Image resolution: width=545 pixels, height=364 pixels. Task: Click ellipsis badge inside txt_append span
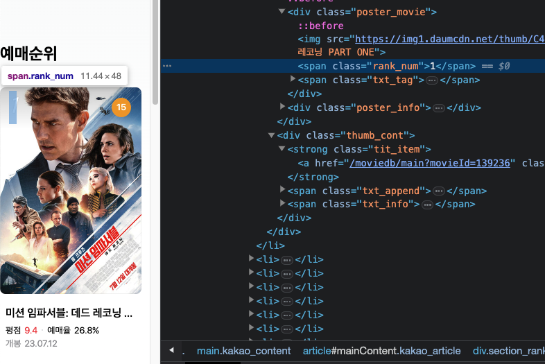[x=439, y=191]
